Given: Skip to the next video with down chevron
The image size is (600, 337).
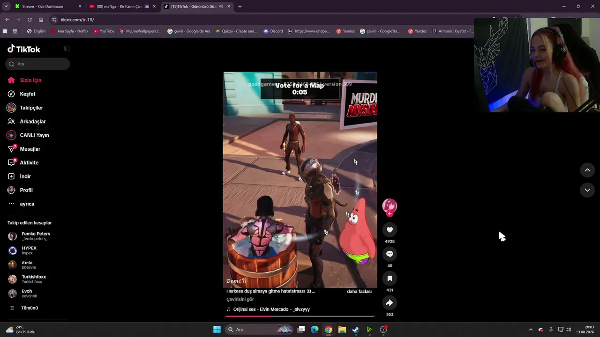Looking at the screenshot, I should tap(587, 190).
